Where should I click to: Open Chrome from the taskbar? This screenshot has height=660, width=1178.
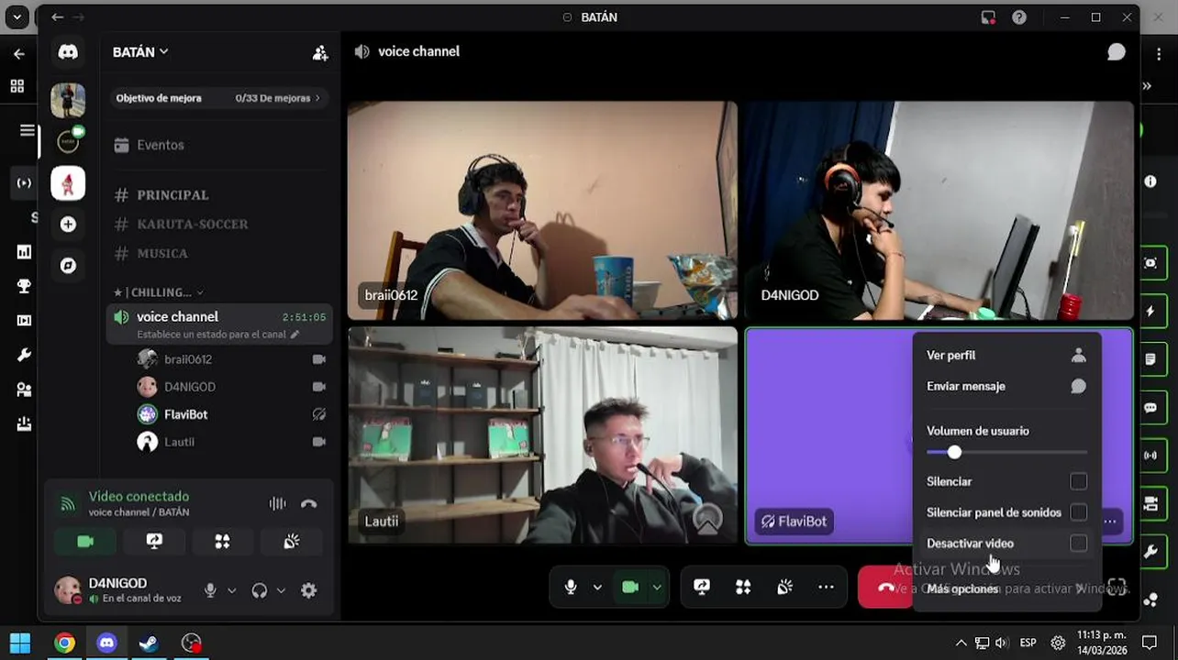(64, 643)
